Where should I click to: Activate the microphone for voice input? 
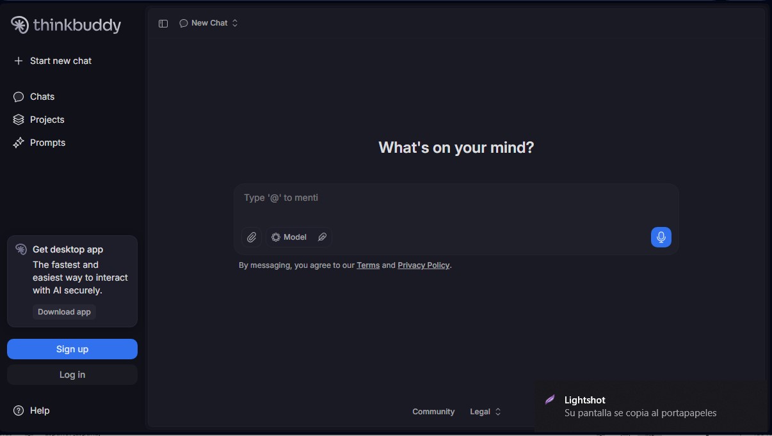(x=661, y=237)
